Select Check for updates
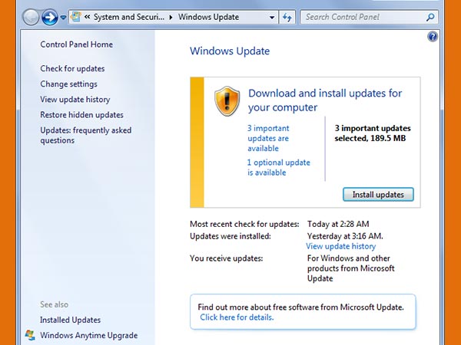The height and width of the screenshot is (345, 461). point(72,69)
